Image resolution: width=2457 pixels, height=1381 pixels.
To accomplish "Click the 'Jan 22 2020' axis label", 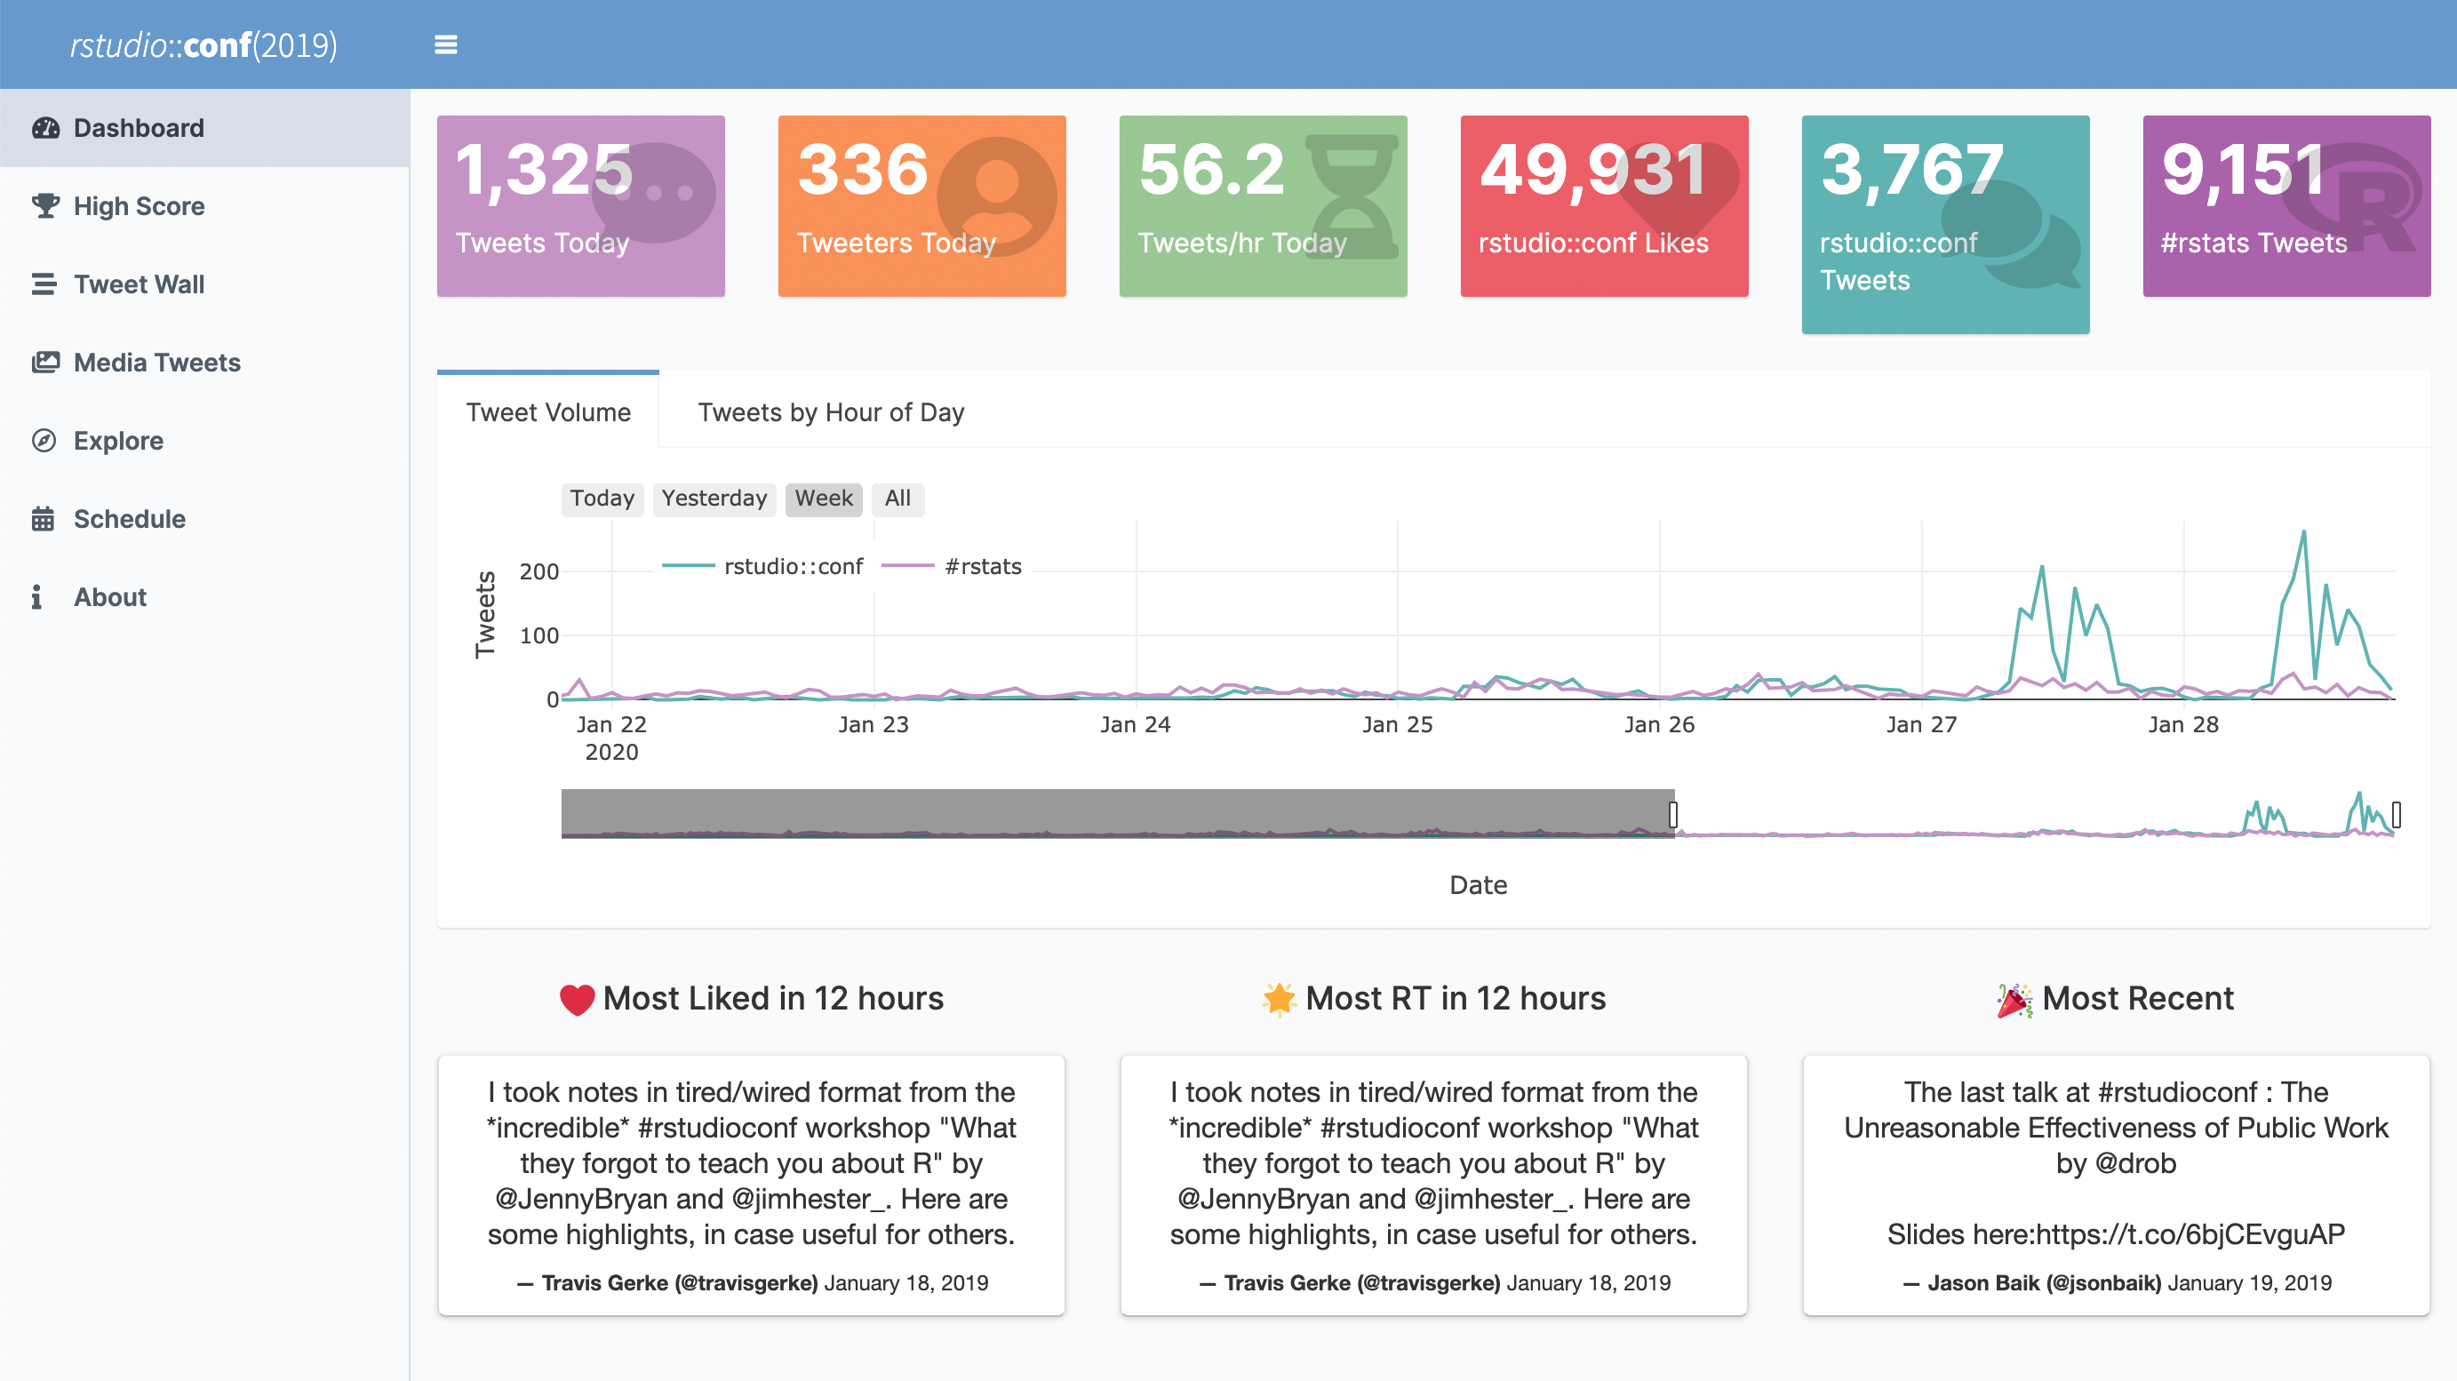I will pos(611,738).
